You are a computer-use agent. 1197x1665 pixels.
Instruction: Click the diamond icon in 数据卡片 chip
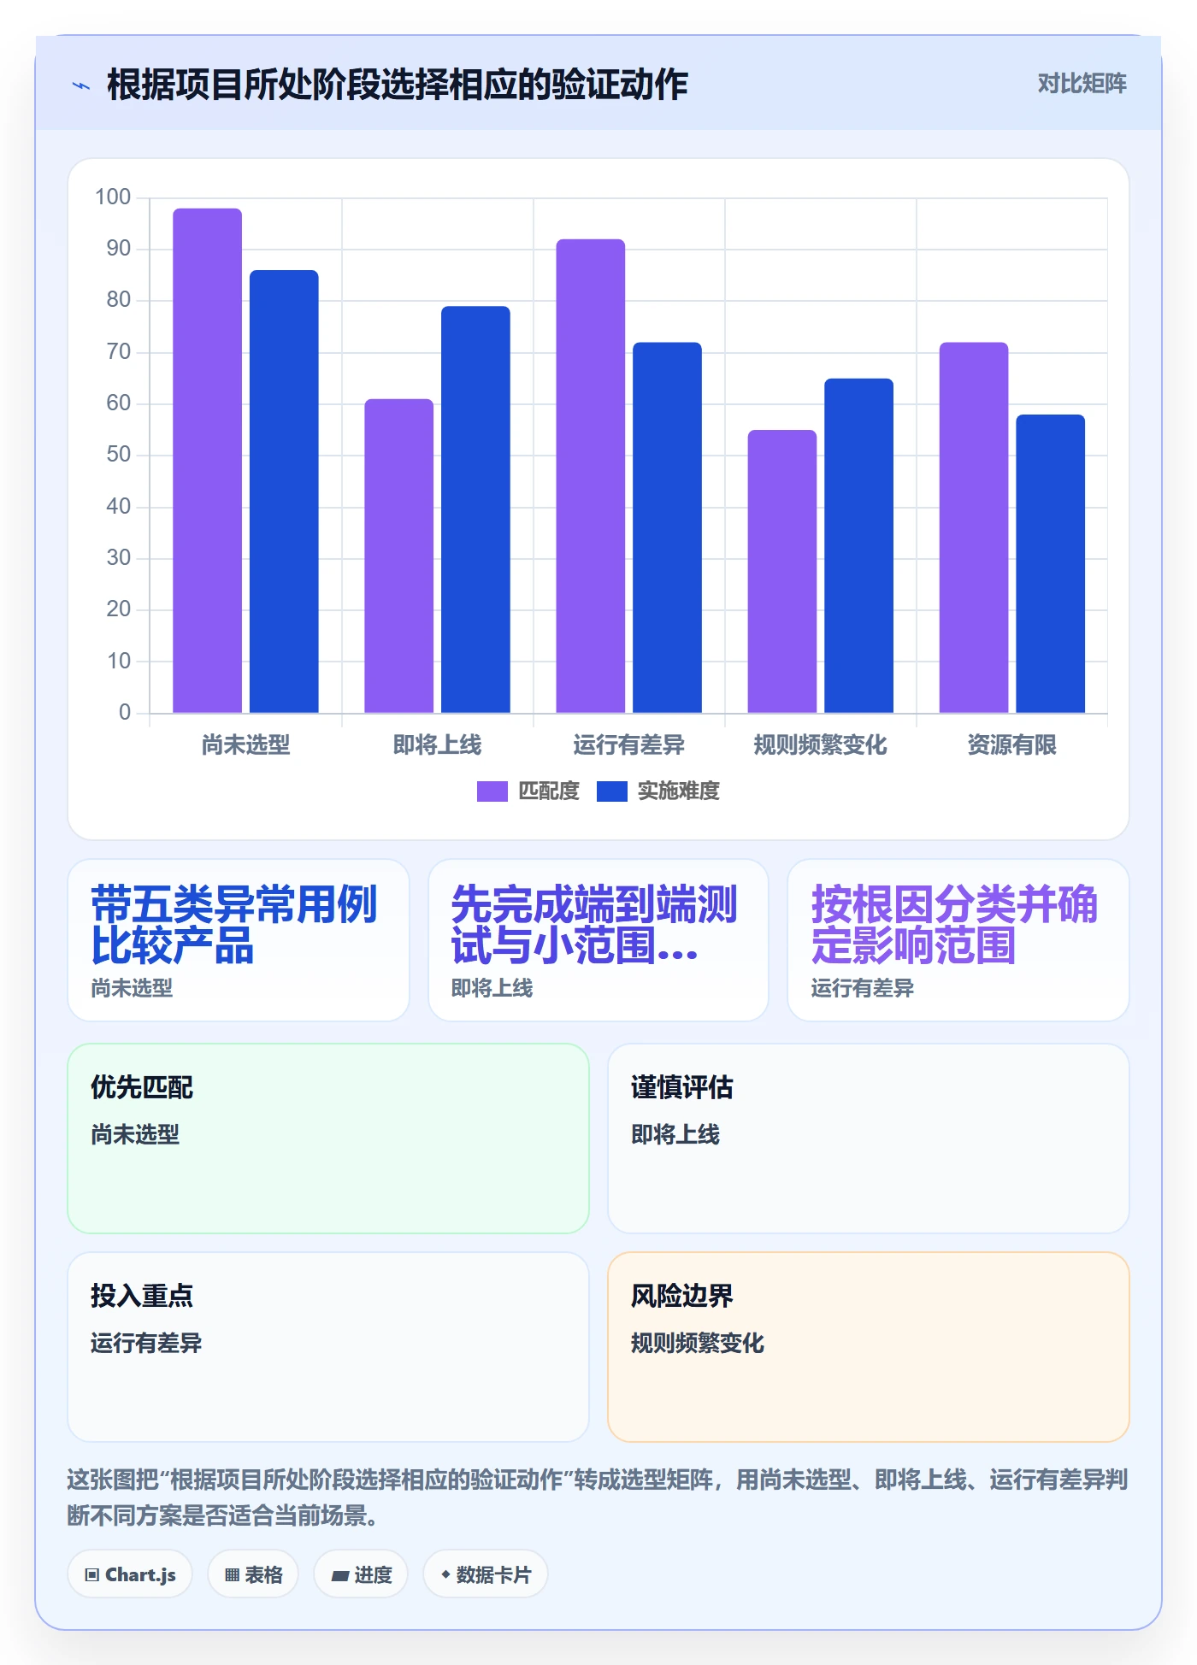[445, 1574]
